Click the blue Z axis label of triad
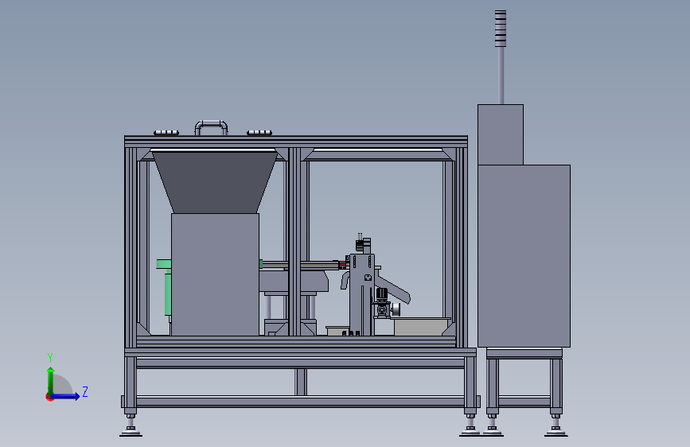Viewport: 690px width, 447px height. point(85,391)
